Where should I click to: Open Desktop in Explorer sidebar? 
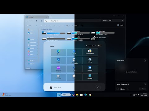(x=31, y=39)
